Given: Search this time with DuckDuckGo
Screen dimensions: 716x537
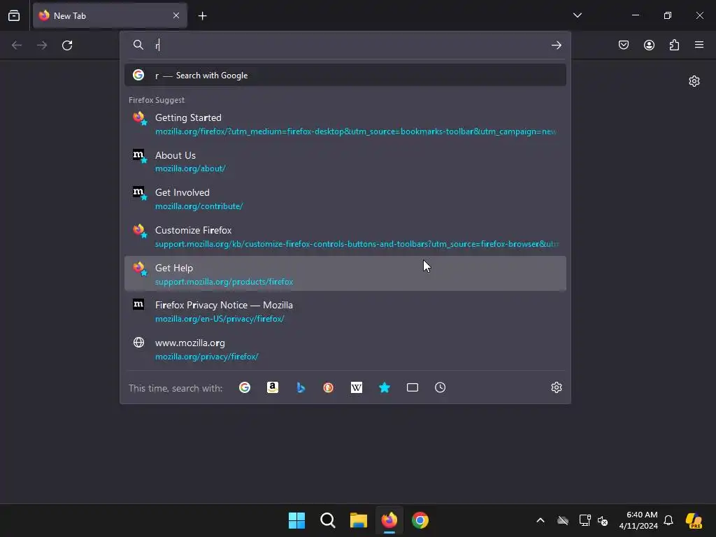Looking at the screenshot, I should pos(329,387).
